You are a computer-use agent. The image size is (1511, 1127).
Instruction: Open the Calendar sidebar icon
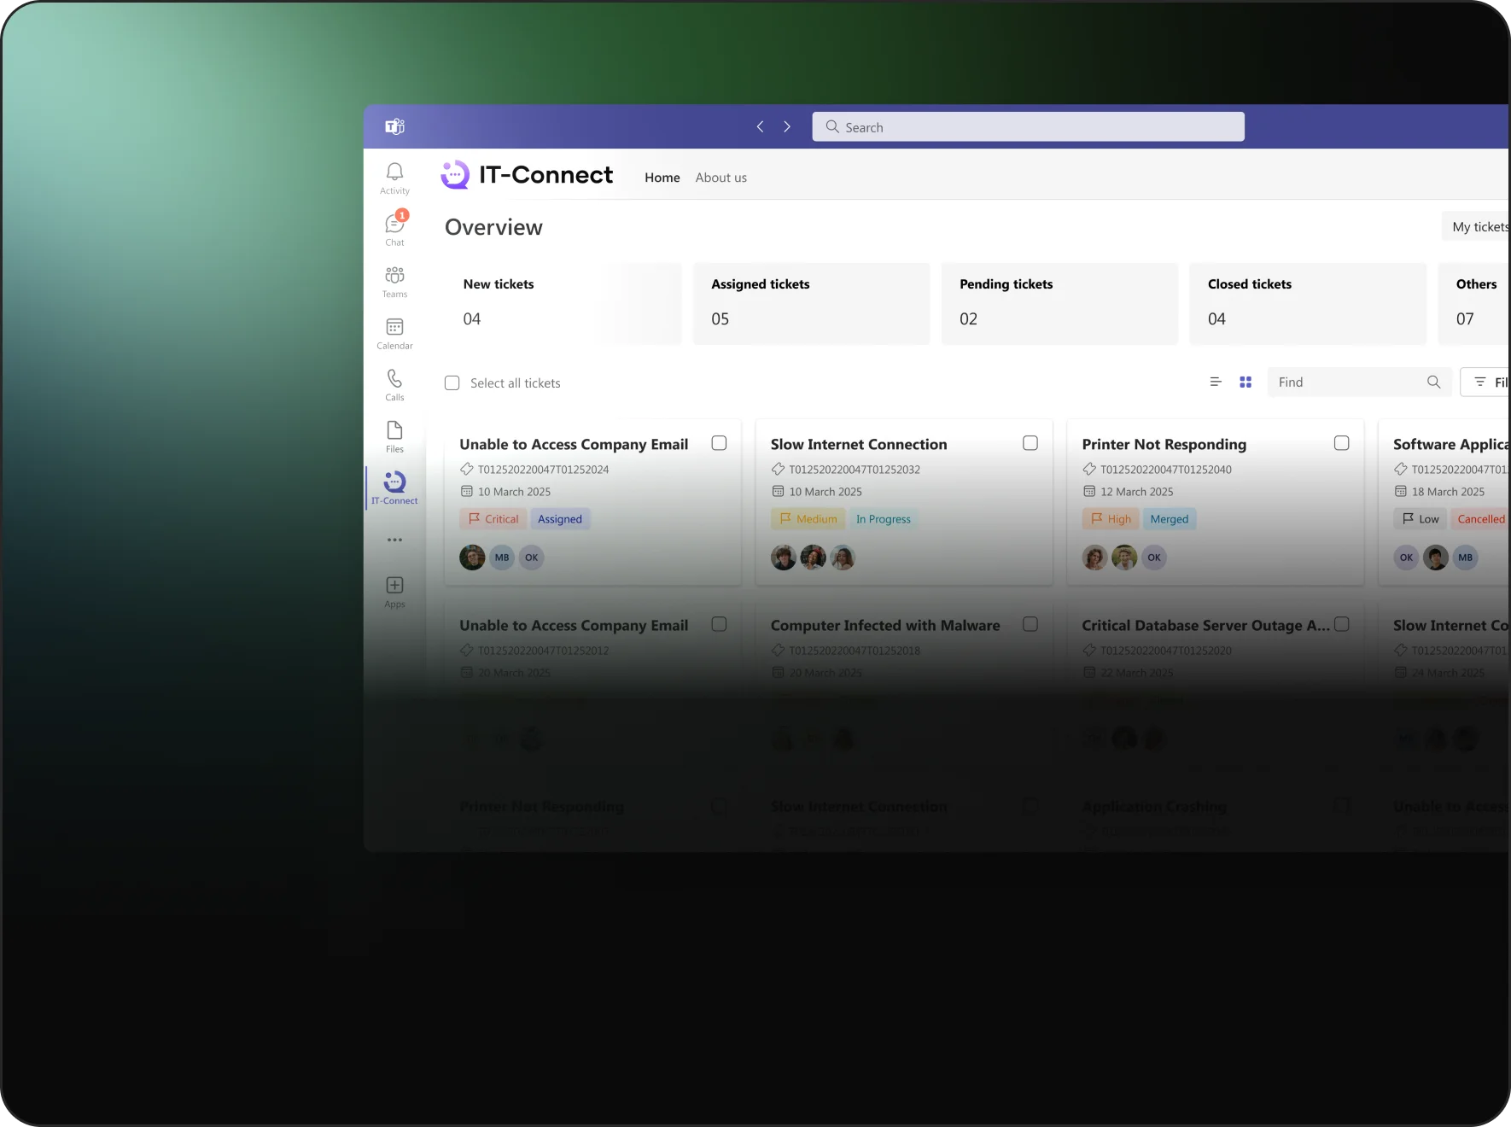(x=394, y=332)
